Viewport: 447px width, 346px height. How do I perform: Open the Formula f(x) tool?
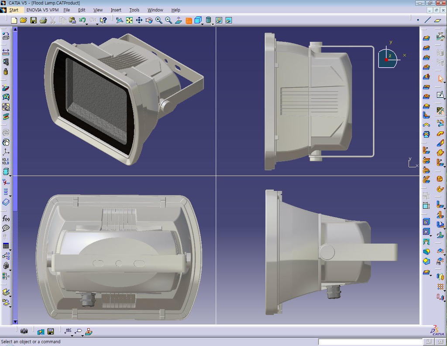(x=6, y=218)
